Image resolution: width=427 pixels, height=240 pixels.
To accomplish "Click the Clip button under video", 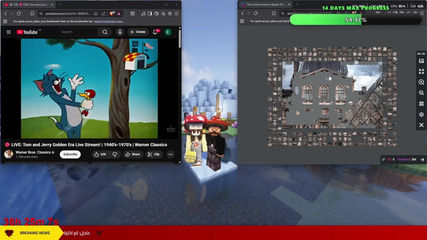I will (x=154, y=154).
